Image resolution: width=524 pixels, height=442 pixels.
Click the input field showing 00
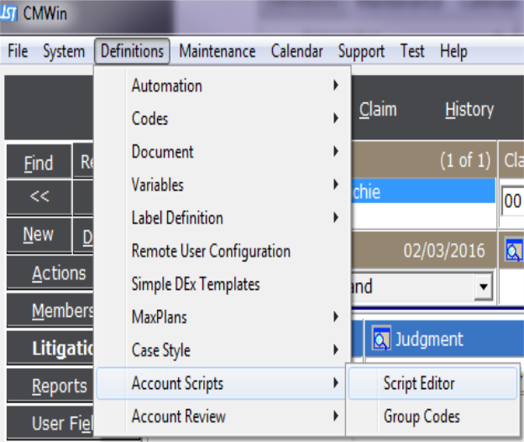(512, 203)
